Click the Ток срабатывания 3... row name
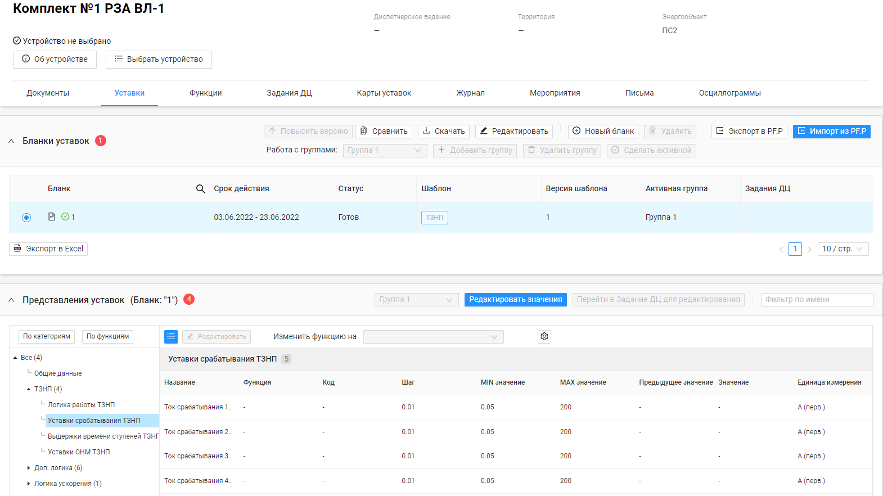This screenshot has height=496, width=883. point(198,456)
